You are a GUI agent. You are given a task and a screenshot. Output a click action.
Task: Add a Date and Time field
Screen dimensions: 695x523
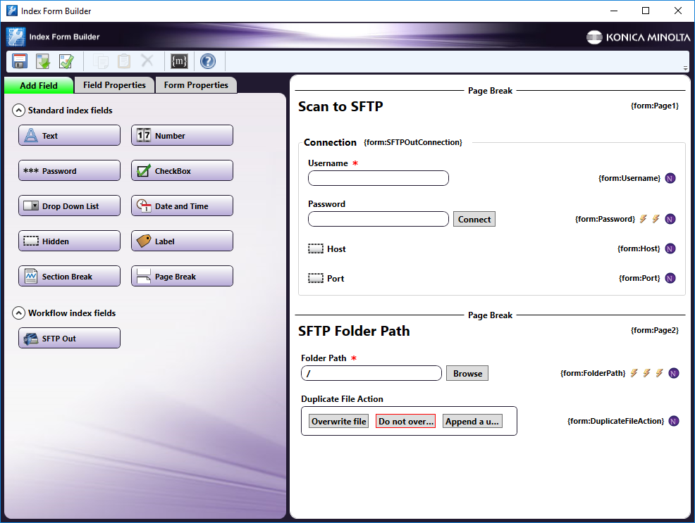pos(182,206)
